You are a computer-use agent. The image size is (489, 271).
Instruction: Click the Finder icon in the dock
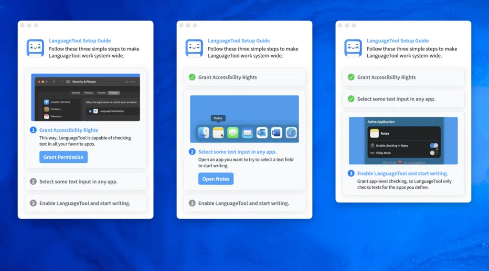203,133
